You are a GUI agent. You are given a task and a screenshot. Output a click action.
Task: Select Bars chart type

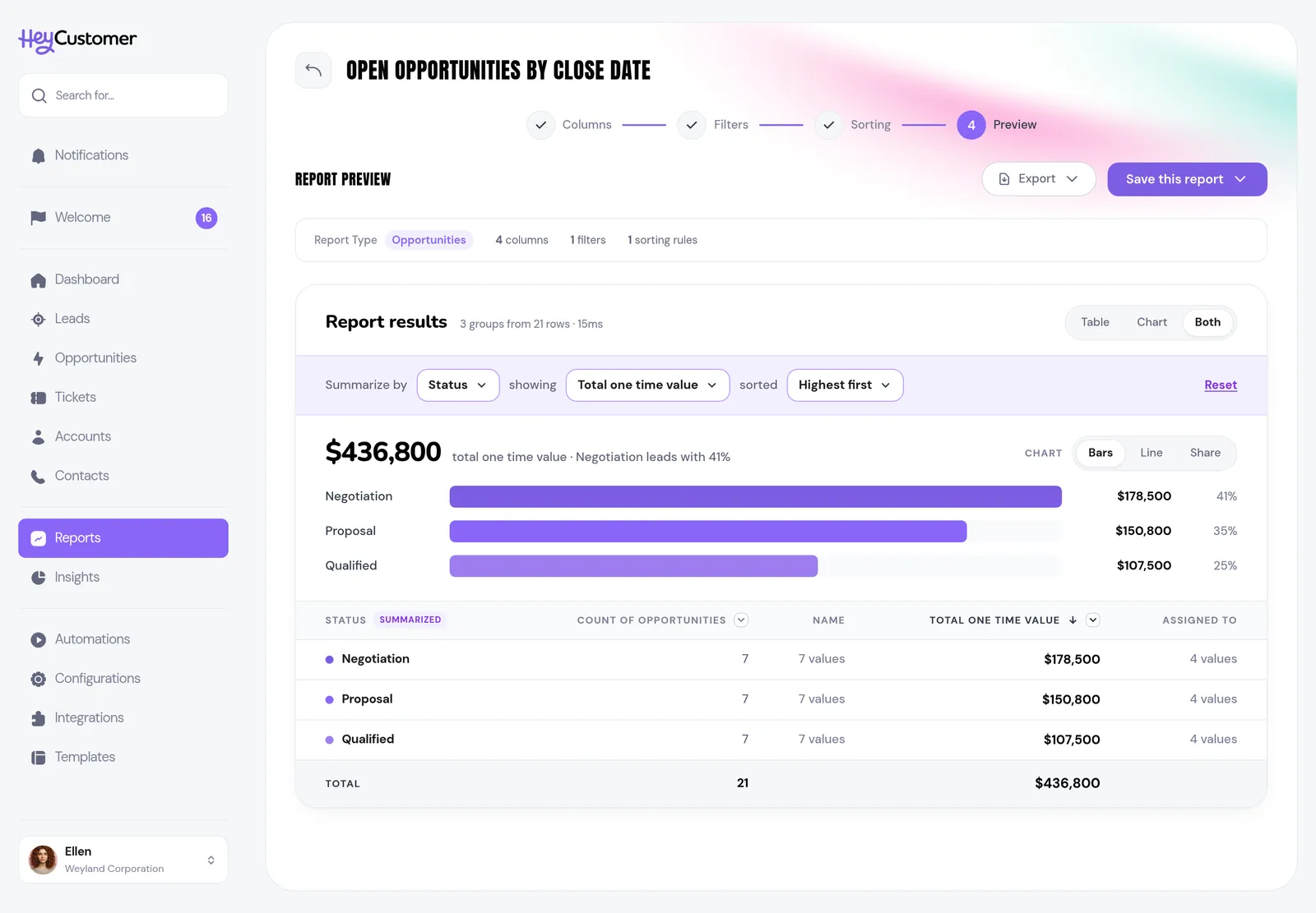(1101, 453)
